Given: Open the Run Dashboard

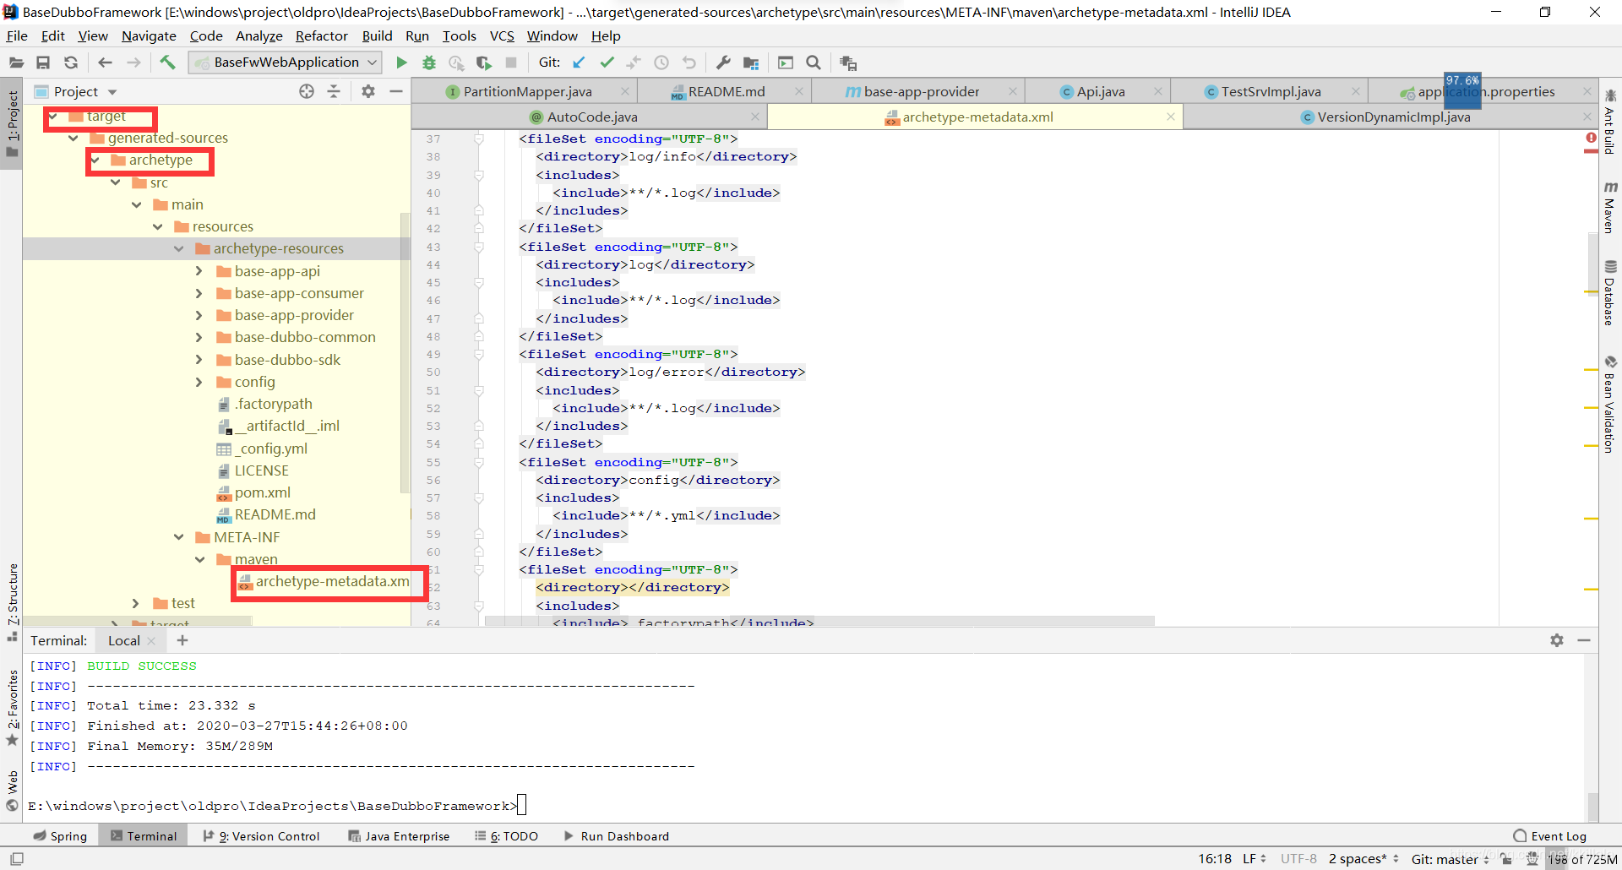Looking at the screenshot, I should click(x=616, y=836).
